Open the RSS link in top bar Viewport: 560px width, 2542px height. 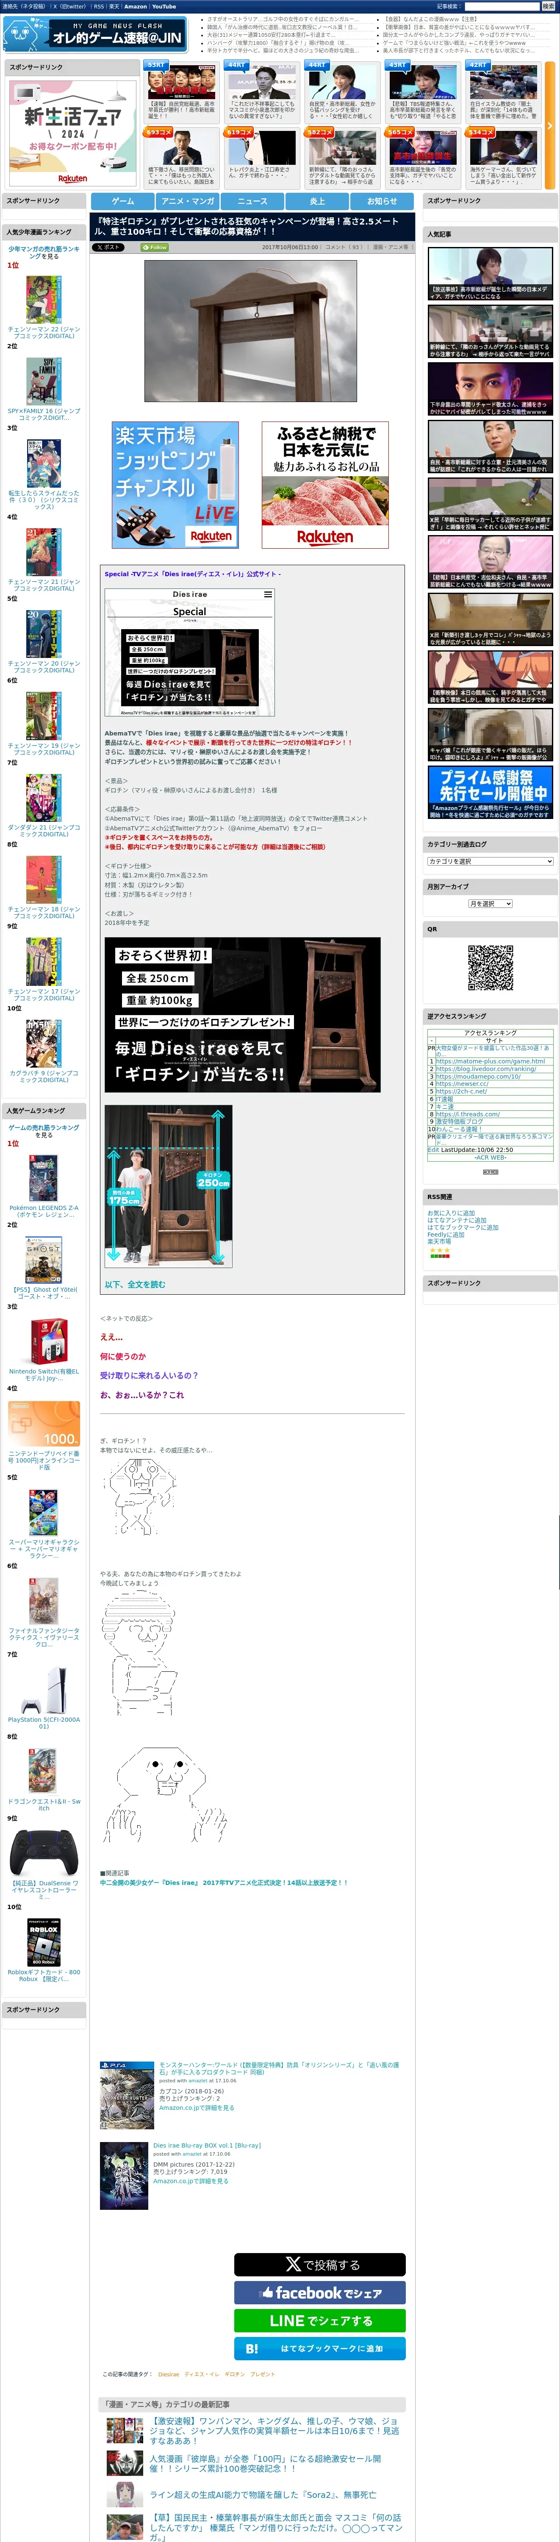coord(99,6)
